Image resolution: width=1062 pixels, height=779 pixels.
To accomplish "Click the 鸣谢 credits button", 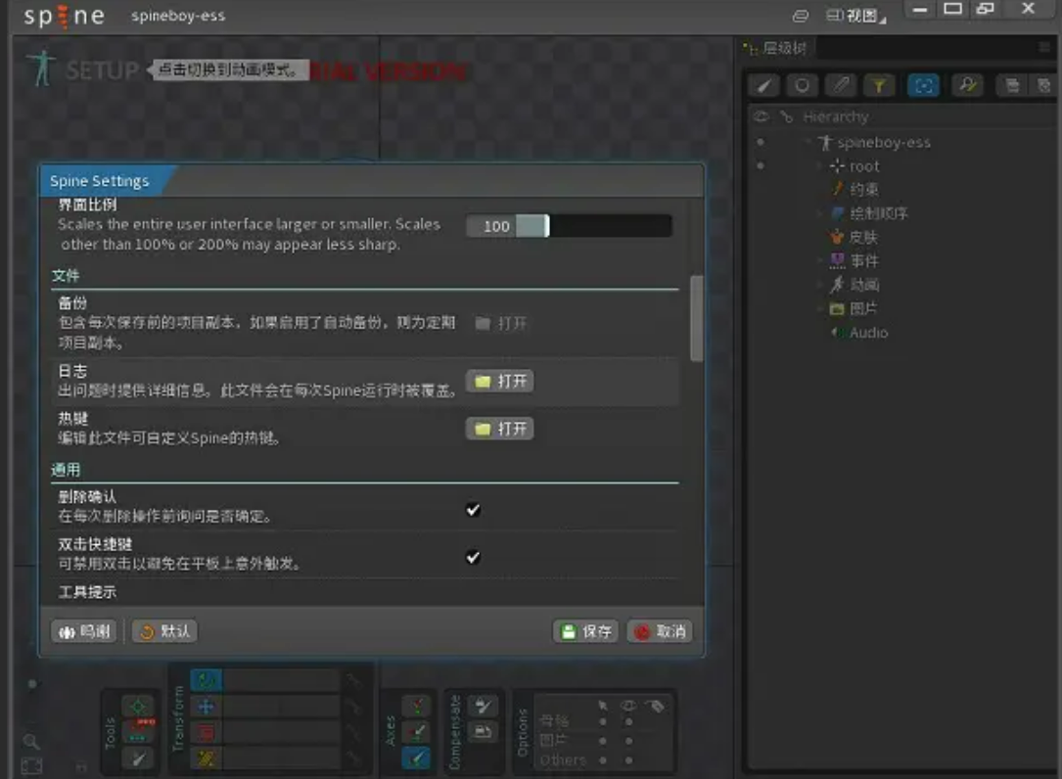I will pyautogui.click(x=84, y=631).
